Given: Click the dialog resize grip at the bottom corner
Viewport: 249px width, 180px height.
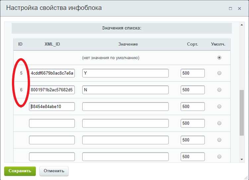Looking at the screenshot, I should click(x=247, y=178).
